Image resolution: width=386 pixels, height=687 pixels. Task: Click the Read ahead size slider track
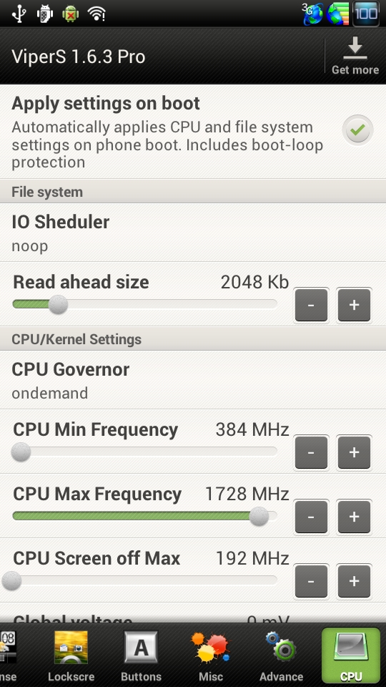point(145,304)
